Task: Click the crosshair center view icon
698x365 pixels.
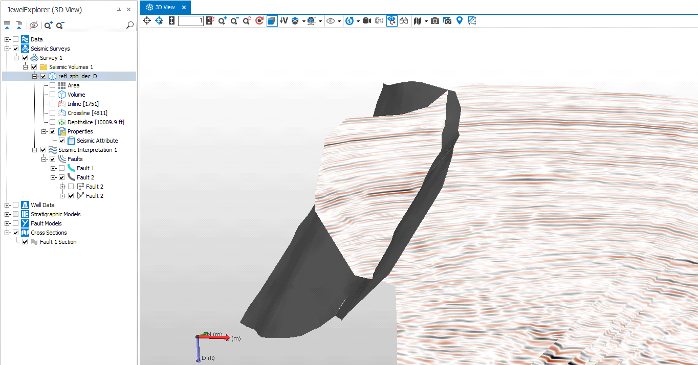Action: (147, 21)
